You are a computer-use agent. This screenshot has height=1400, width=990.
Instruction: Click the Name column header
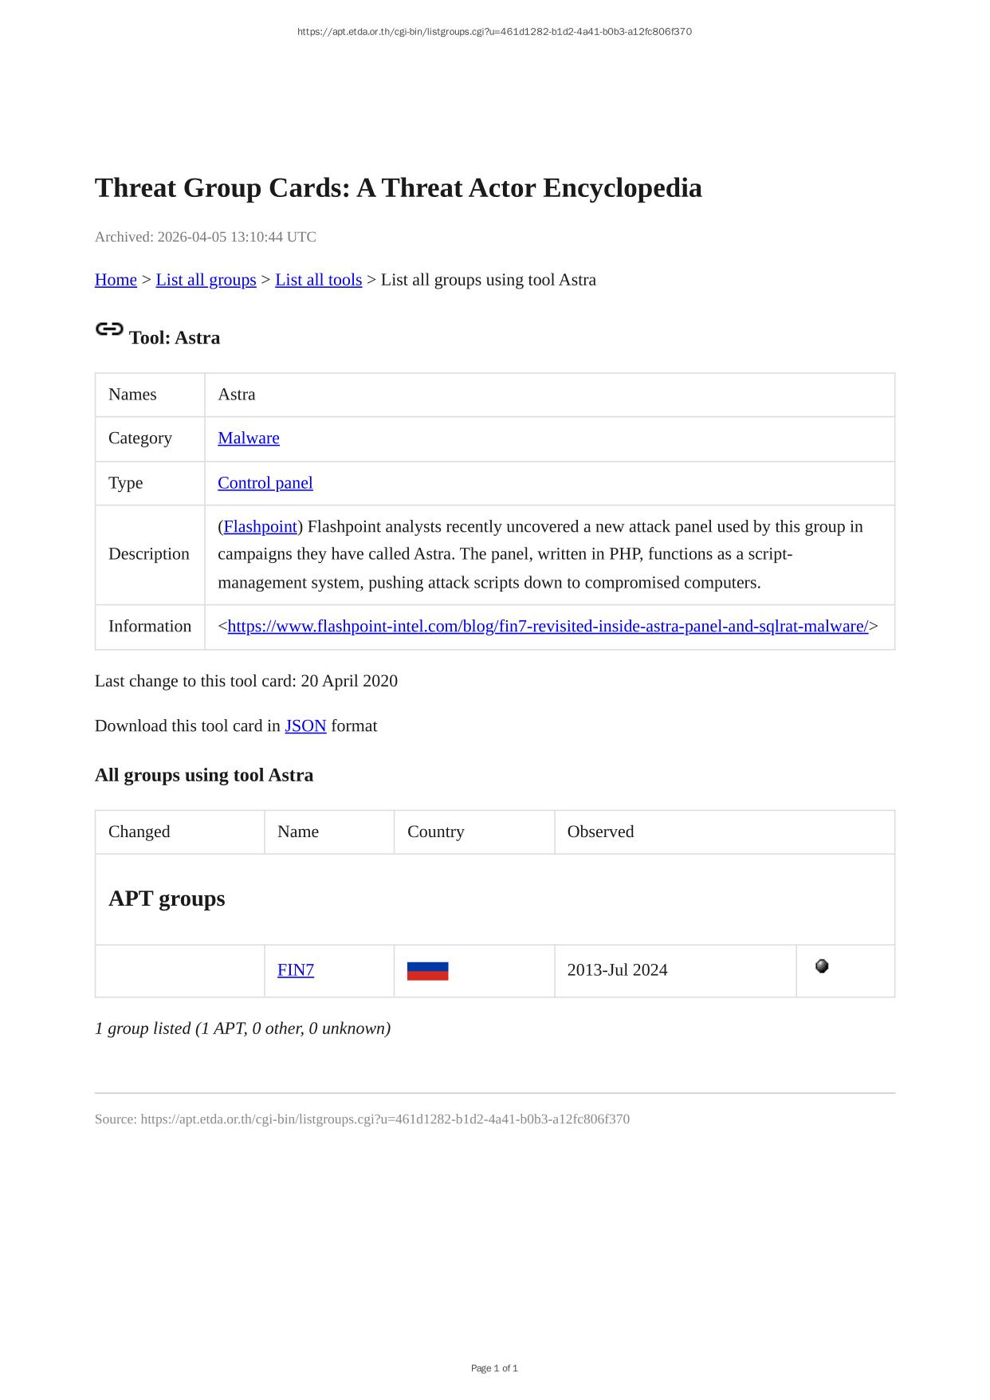pos(298,832)
